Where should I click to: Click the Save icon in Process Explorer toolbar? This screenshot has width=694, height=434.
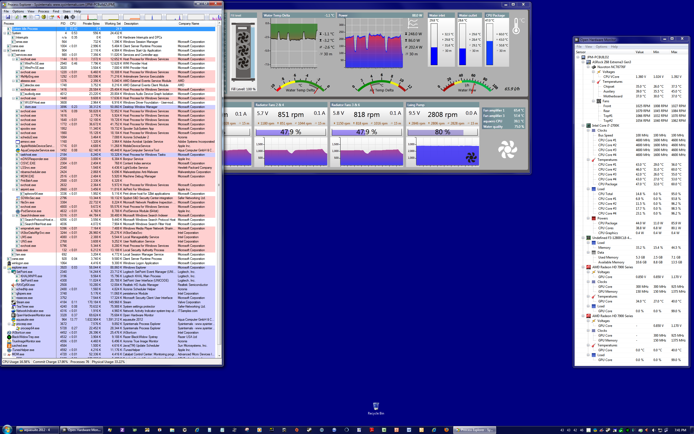(x=8, y=17)
